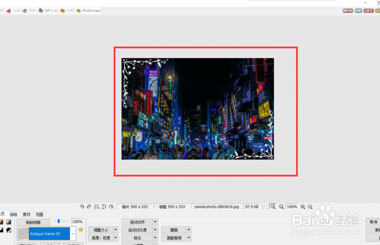380x245 pixels.
Task: Redo the last edit
Action: [89, 207]
